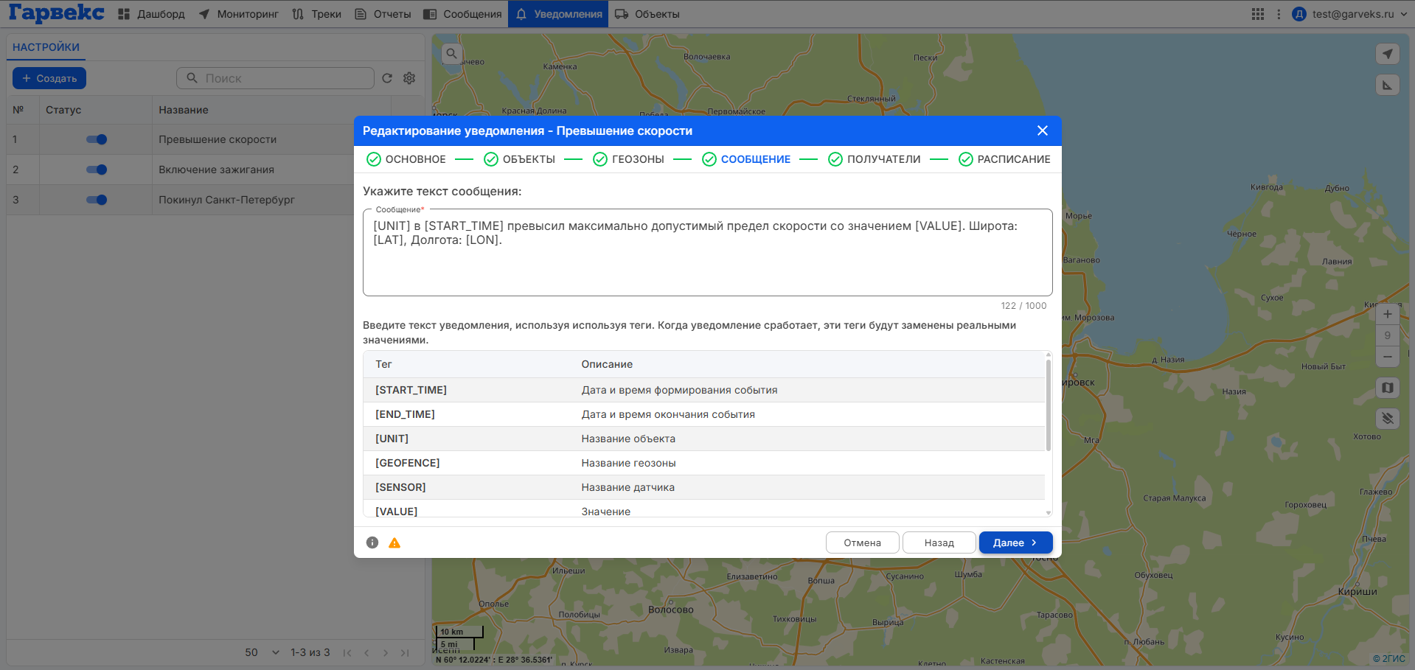
Task: Open the Объекты section
Action: pyautogui.click(x=647, y=14)
